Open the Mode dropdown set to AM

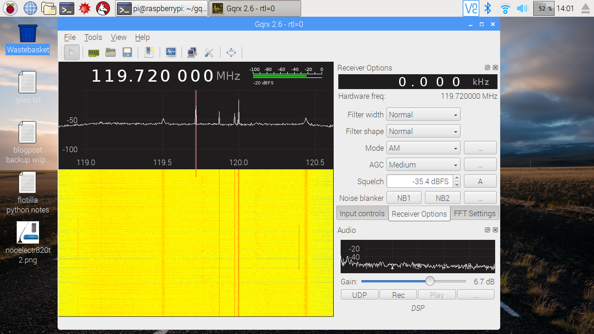pyautogui.click(x=423, y=148)
